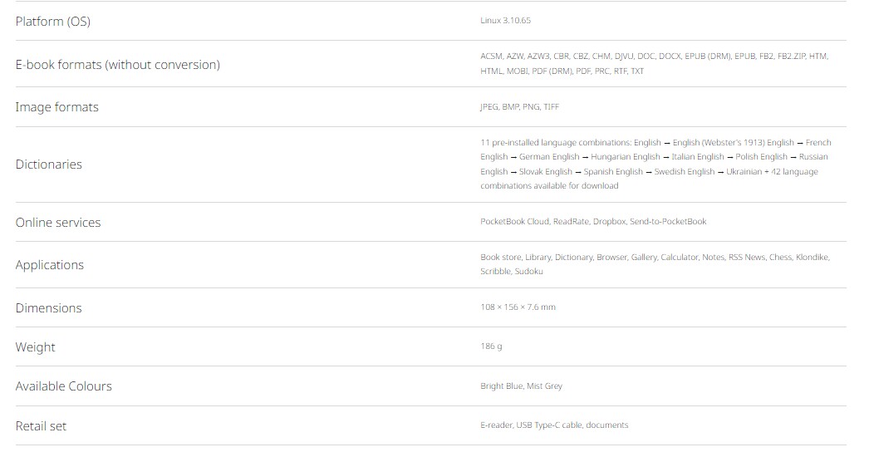
Task: Click the Book store, Library applications list
Action: tap(655, 264)
